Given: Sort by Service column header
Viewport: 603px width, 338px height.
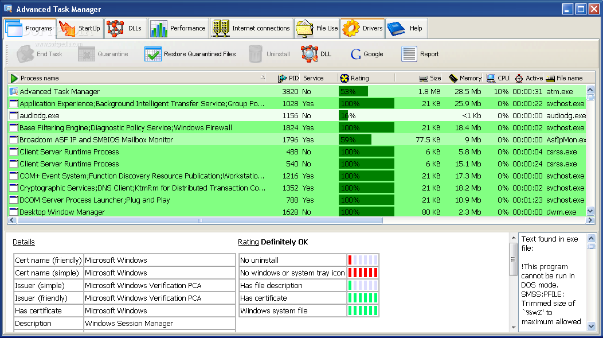Looking at the screenshot, I should [x=319, y=78].
